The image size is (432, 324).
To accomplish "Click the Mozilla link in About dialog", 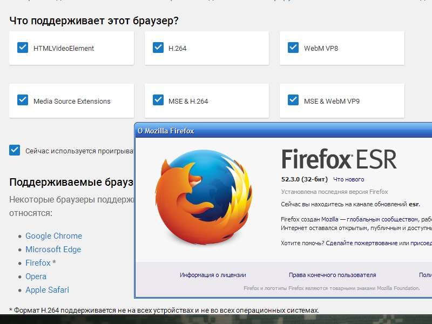I will click(x=330, y=219).
